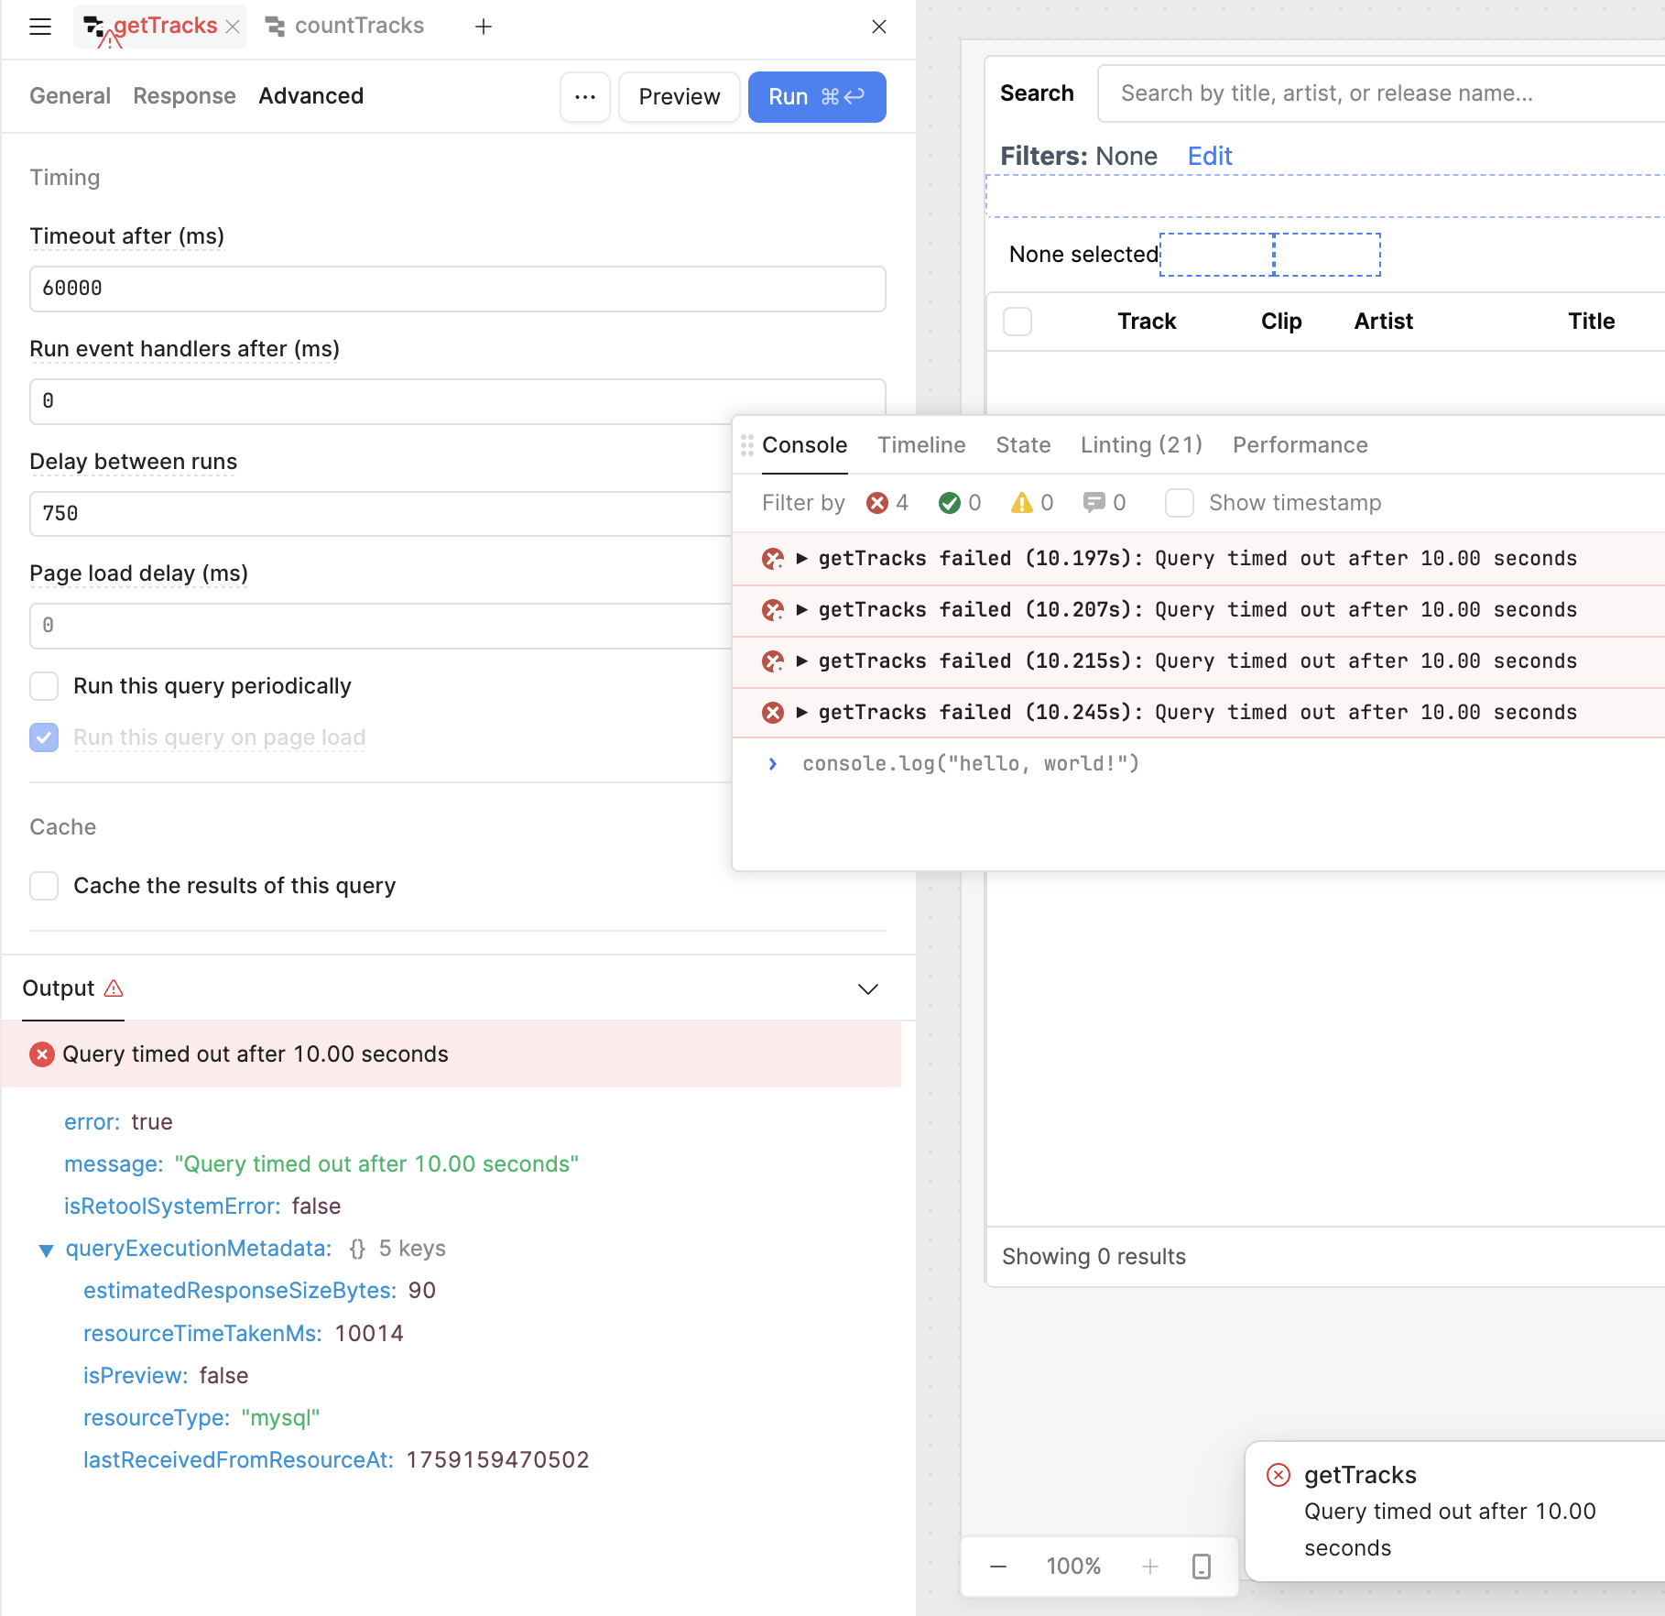Add a new query tab with plus icon
The width and height of the screenshot is (1665, 1616).
(484, 27)
